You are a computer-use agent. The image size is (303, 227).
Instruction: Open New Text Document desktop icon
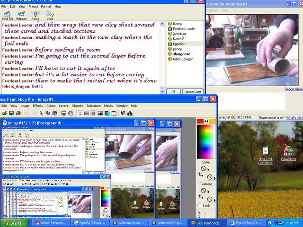coord(265,156)
